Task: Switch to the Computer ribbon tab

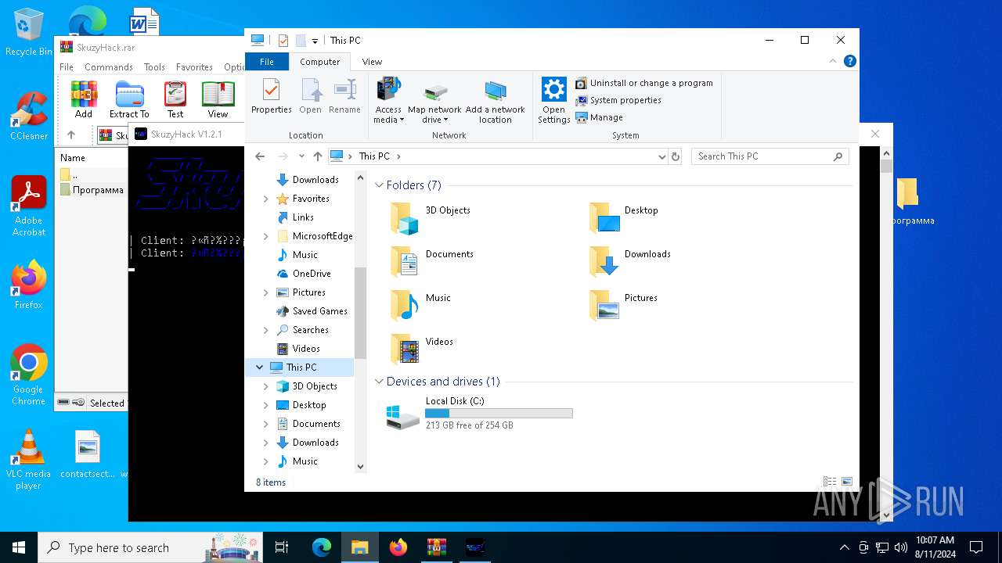Action: [320, 62]
